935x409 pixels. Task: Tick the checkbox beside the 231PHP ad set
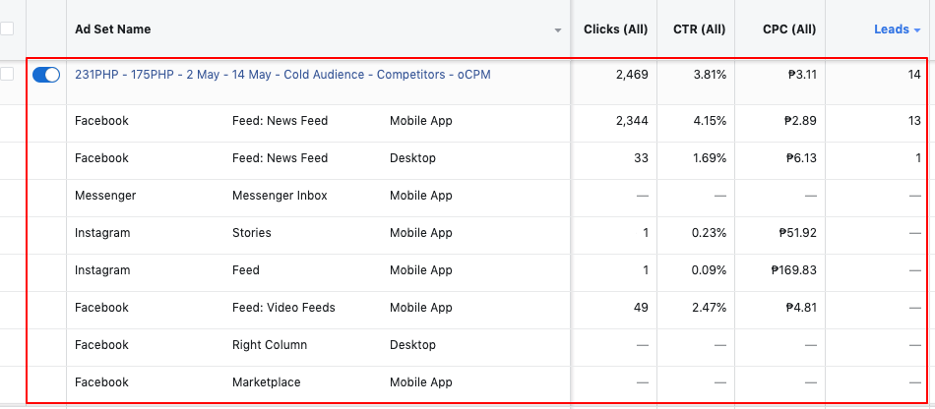(x=7, y=75)
